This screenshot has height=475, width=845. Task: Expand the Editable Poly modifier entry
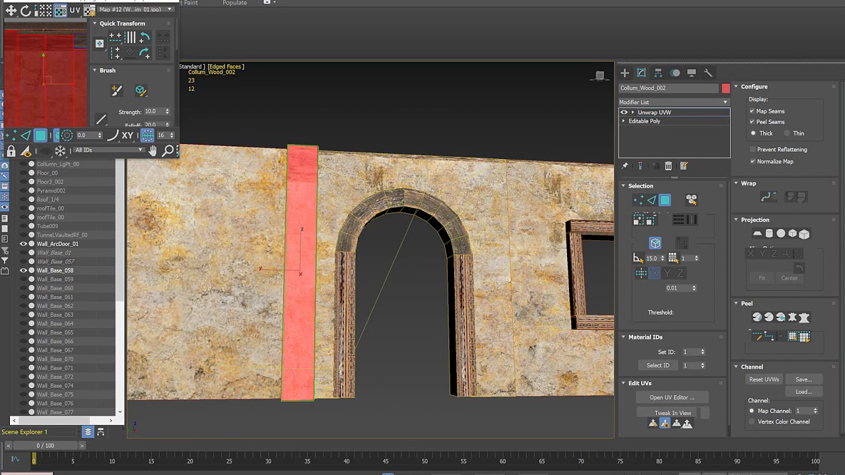(624, 121)
